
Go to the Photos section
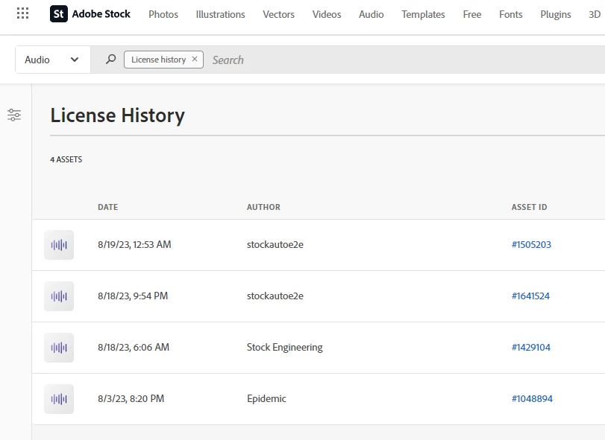[x=163, y=14]
